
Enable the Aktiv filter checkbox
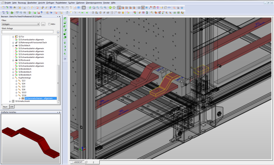click(x=49, y=24)
